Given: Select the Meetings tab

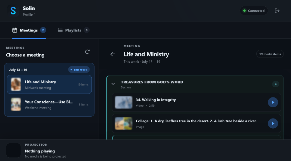Looking at the screenshot, I should [x=29, y=30].
